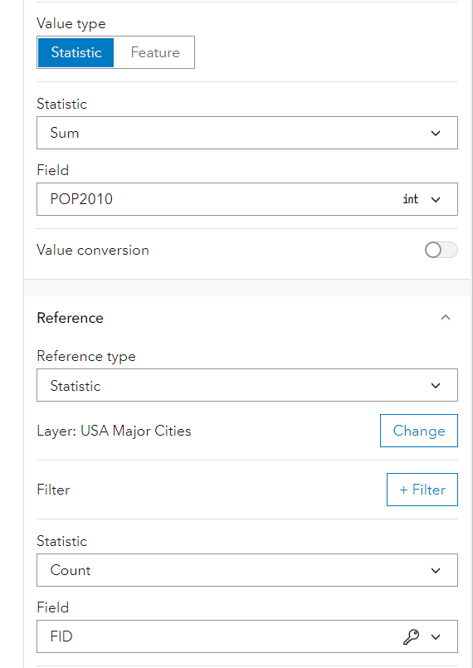The width and height of the screenshot is (473, 668).
Task: Select the Statistic value type option
Action: coord(76,52)
